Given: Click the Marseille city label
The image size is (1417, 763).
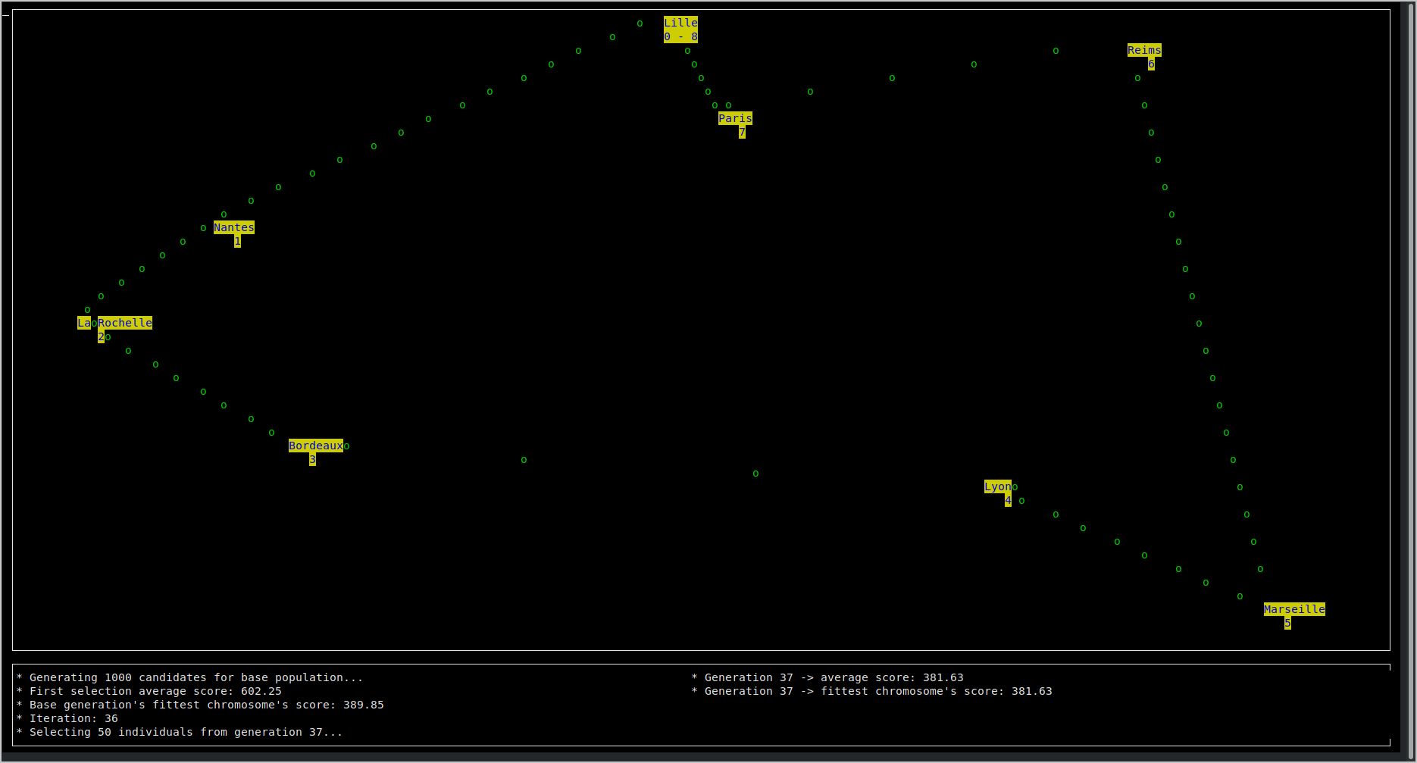Looking at the screenshot, I should (x=1294, y=609).
